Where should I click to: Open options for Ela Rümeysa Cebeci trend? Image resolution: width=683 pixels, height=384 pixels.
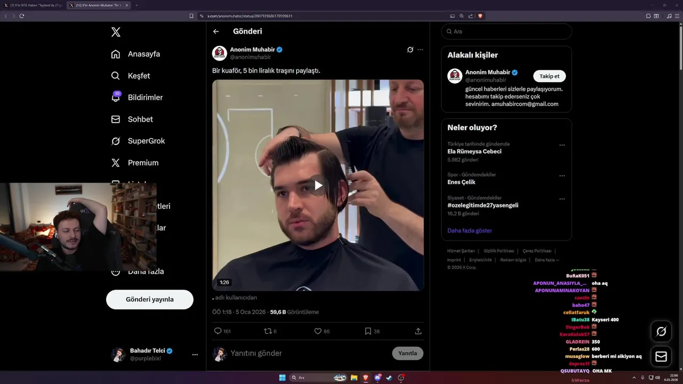pos(562,145)
